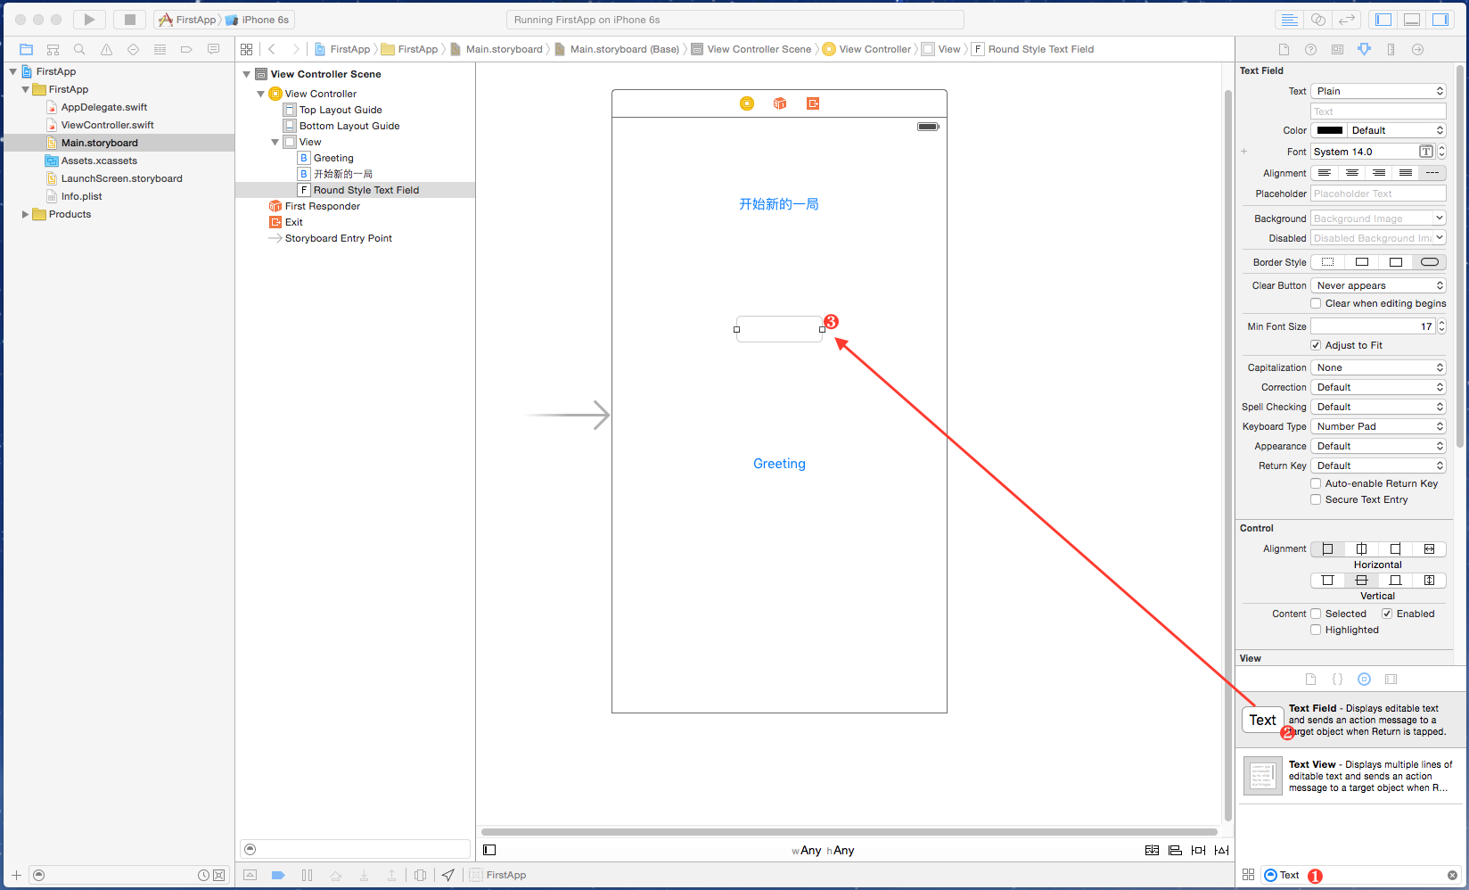This screenshot has height=890, width=1469.
Task: Select ViewController.swift in project navigator
Action: [107, 125]
